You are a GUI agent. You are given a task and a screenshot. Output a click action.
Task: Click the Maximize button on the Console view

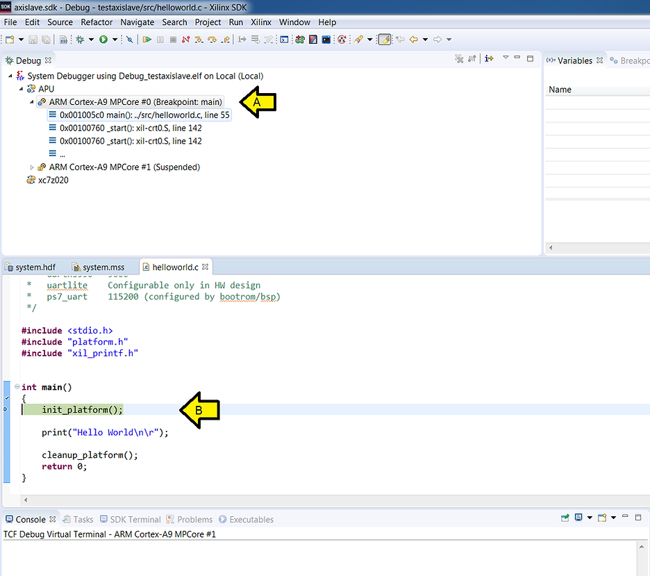[x=638, y=517]
